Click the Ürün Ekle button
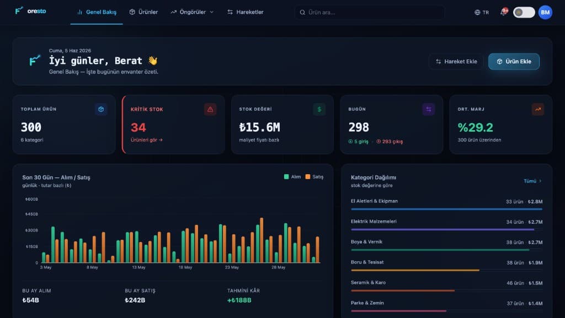This screenshot has height=318, width=565. click(514, 62)
